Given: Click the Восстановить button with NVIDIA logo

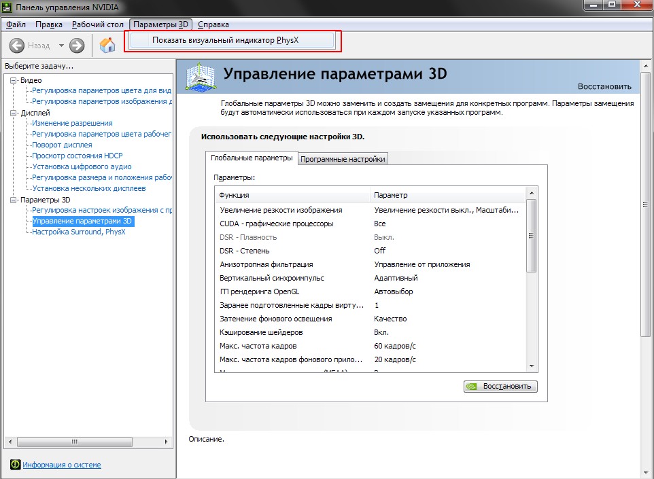Looking at the screenshot, I should [500, 387].
